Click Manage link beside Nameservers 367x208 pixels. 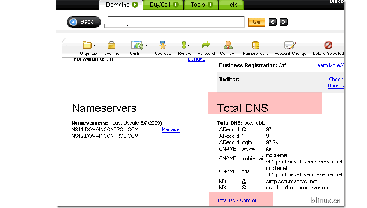tap(170, 130)
